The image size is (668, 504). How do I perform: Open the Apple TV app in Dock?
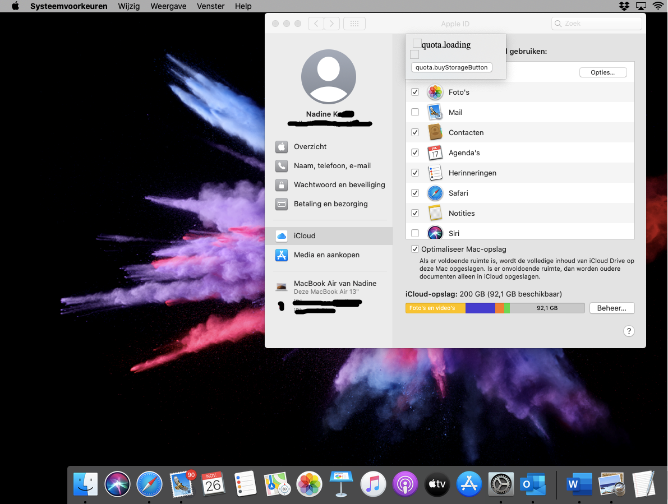click(x=437, y=484)
